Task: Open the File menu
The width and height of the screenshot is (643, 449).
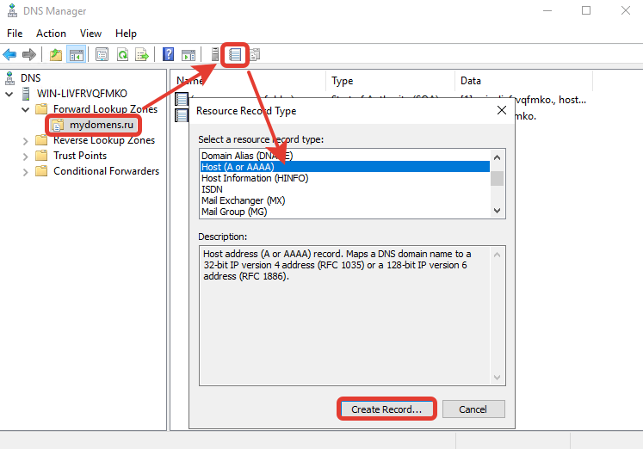Action: pos(15,34)
